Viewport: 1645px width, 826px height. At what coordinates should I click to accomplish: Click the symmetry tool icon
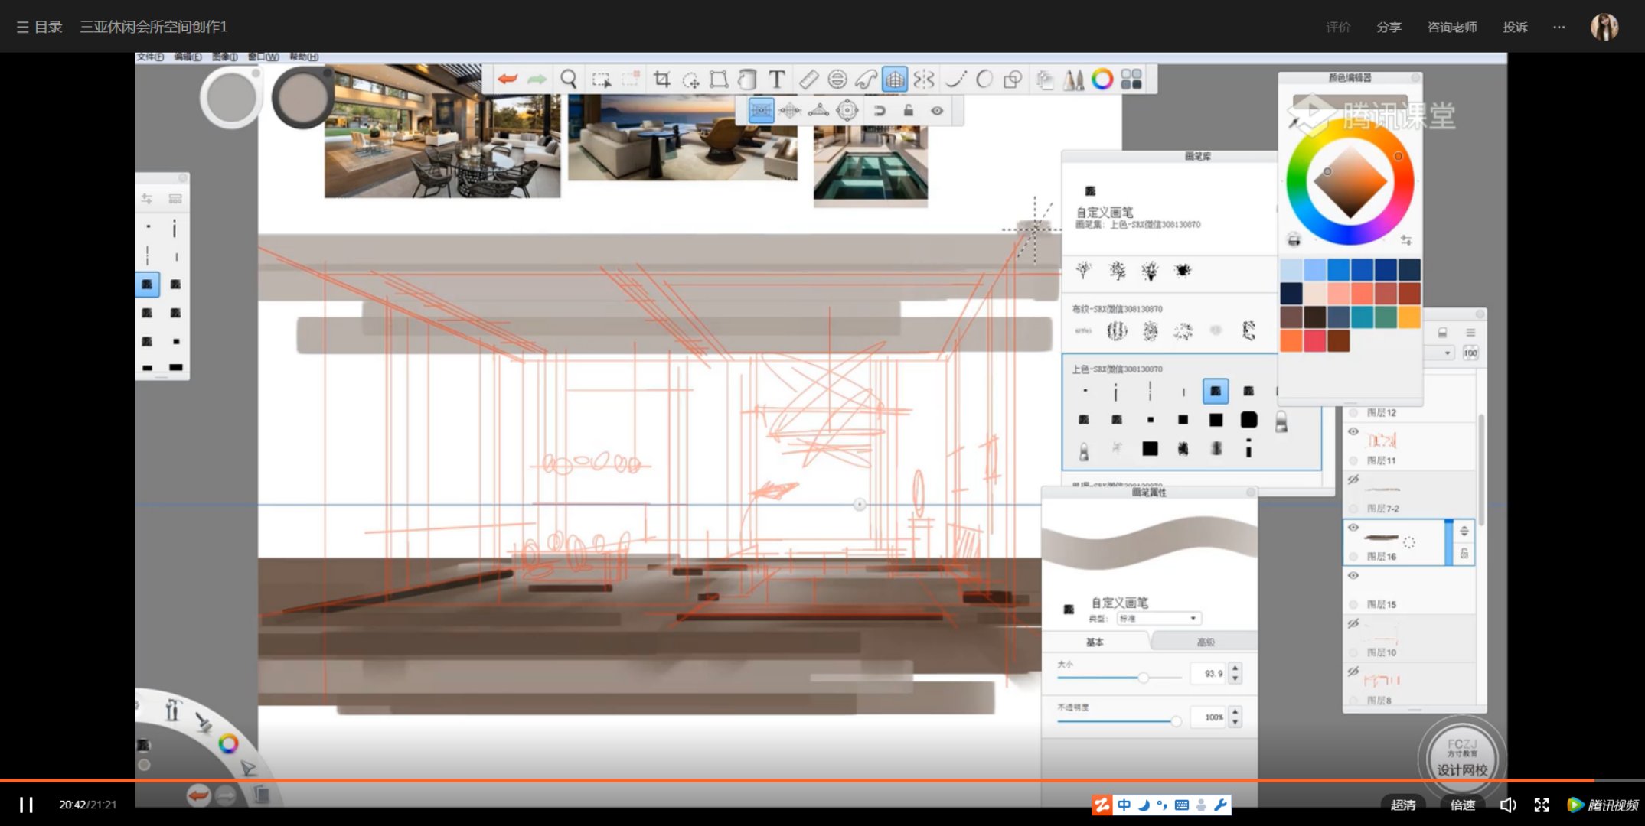pos(924,80)
